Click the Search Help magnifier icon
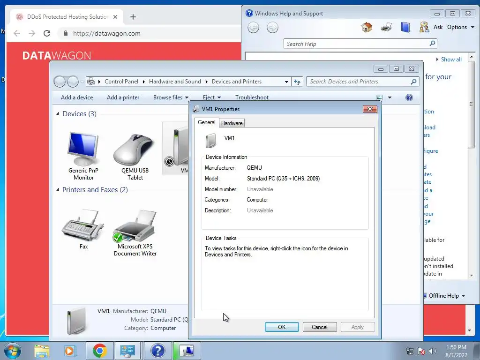This screenshot has height=360, width=480. click(x=432, y=44)
